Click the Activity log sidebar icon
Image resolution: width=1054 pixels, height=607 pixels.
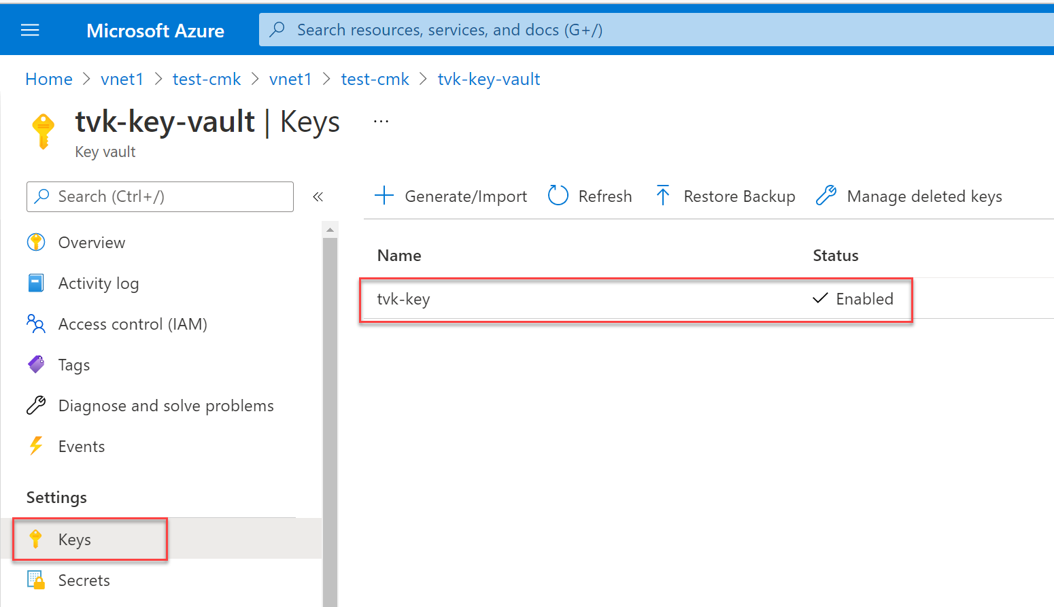pyautogui.click(x=35, y=283)
